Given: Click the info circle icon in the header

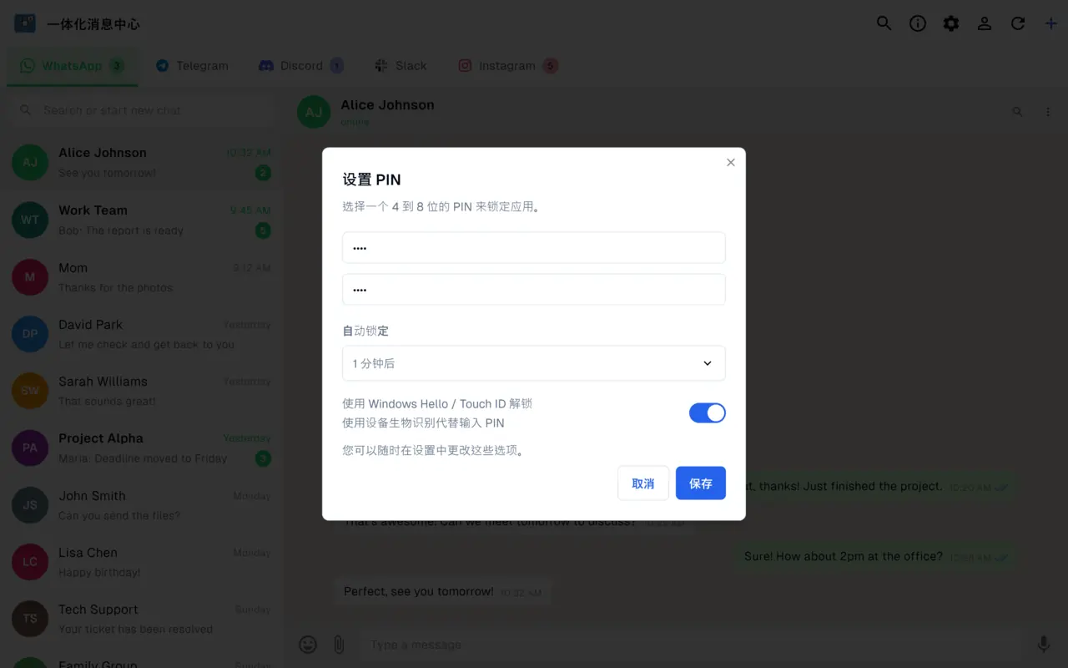Looking at the screenshot, I should tap(918, 23).
